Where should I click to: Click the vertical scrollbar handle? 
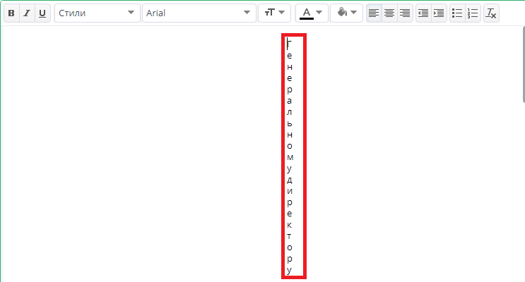524,64
